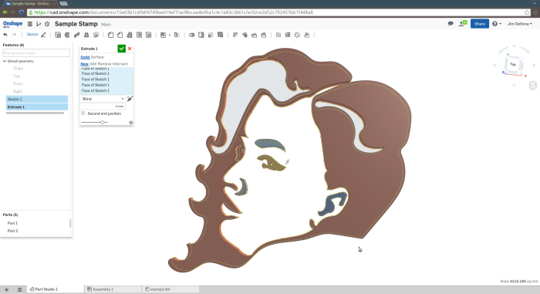Select the Top plane in features
540x294 pixels.
point(16,76)
